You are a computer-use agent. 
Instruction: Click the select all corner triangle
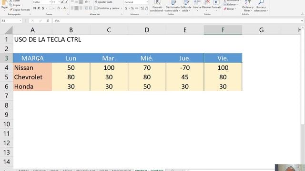coord(9,30)
